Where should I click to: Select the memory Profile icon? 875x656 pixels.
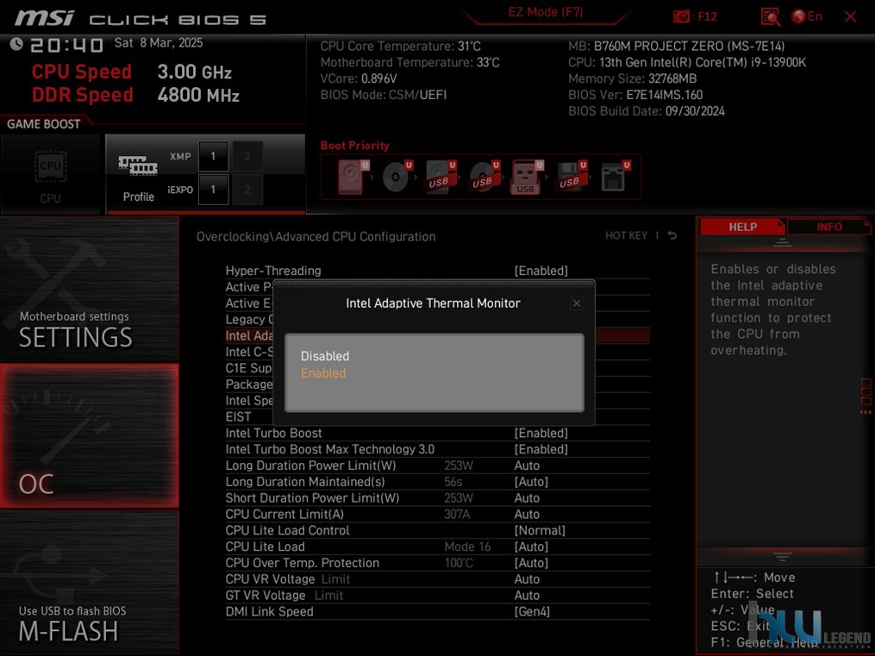click(x=138, y=166)
